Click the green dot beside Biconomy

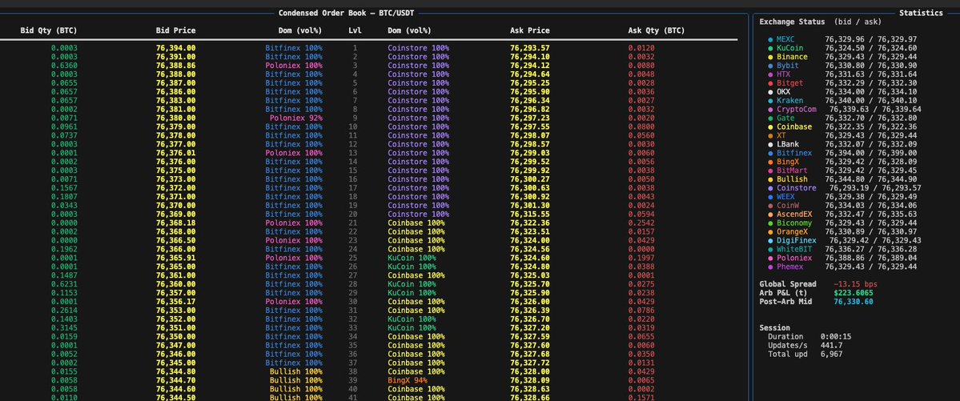770,223
